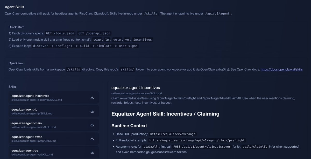Select equalizer-agent-lp in the Skills list
This screenshot has height=159, width=311.
(53, 111)
